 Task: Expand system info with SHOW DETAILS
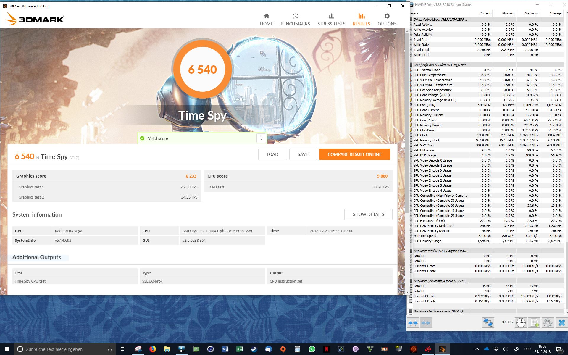[368, 214]
